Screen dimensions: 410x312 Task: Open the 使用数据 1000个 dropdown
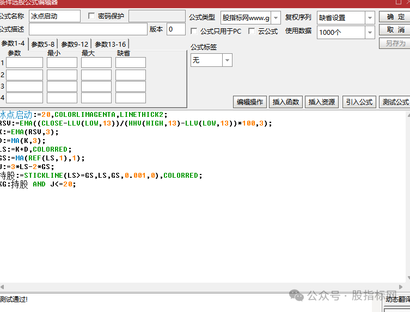click(x=370, y=33)
